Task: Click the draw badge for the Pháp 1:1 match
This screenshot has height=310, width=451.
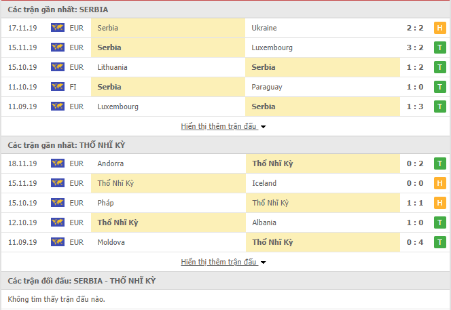Action: 439,203
